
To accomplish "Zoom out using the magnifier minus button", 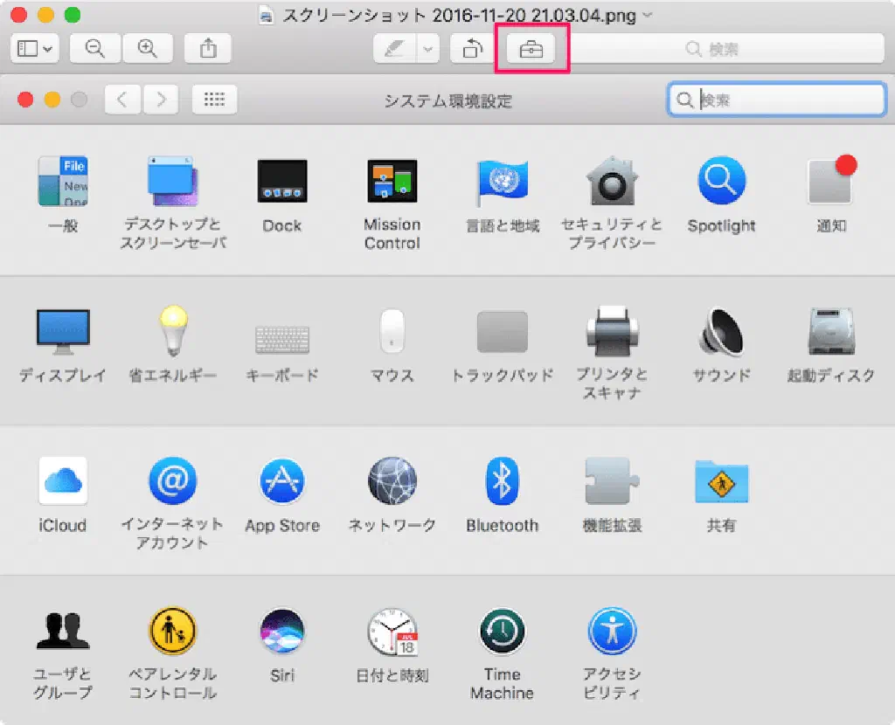I will coord(94,50).
